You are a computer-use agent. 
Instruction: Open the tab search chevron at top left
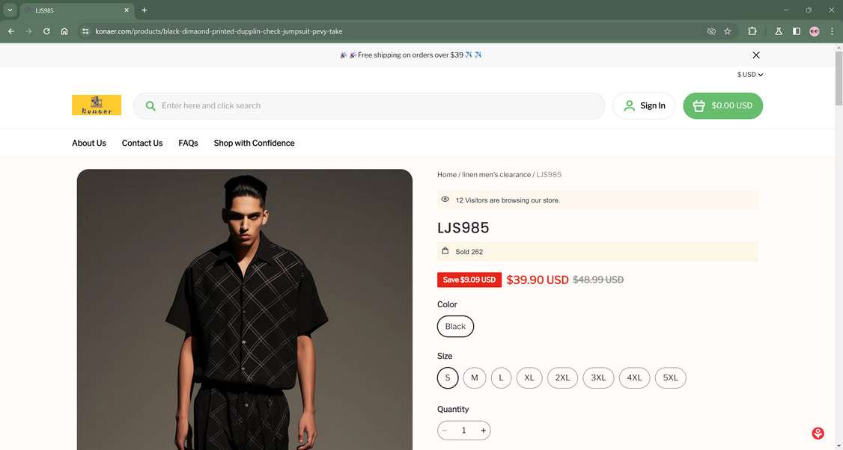click(10, 10)
